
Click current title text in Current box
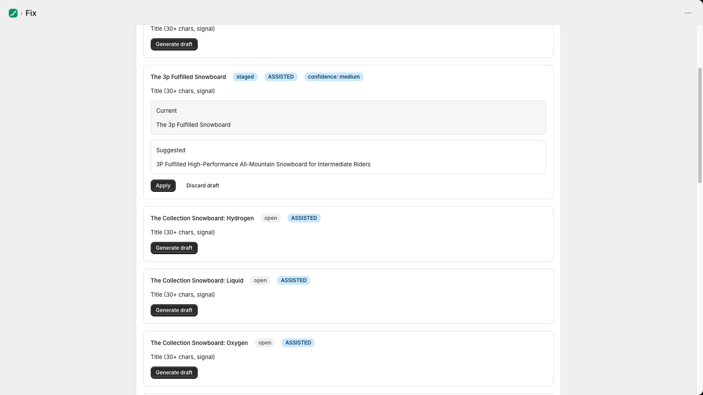(x=193, y=125)
